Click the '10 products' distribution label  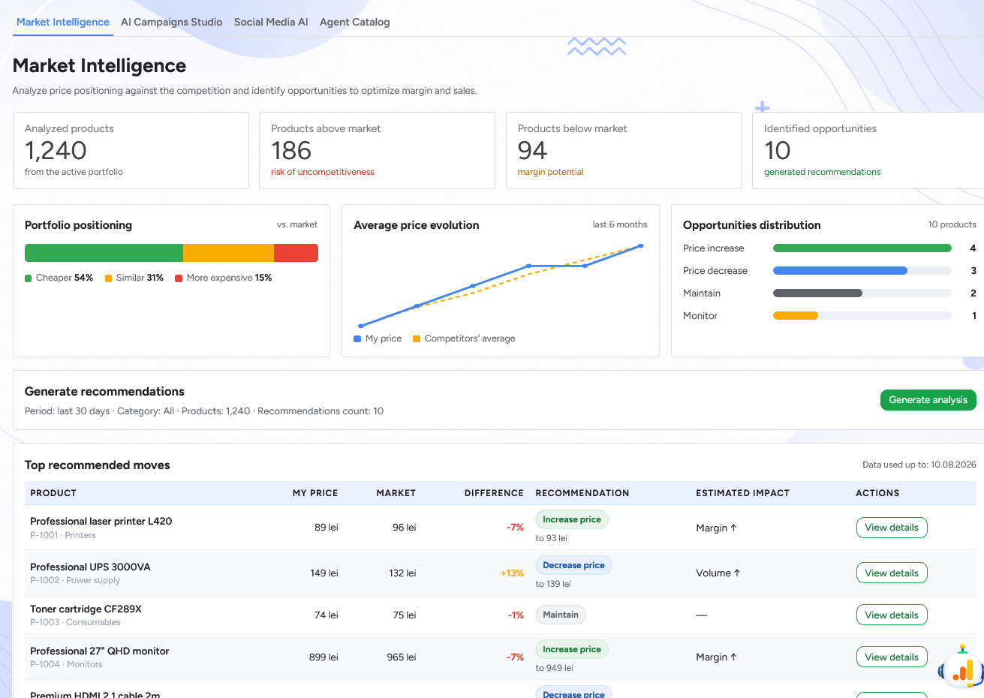[952, 224]
